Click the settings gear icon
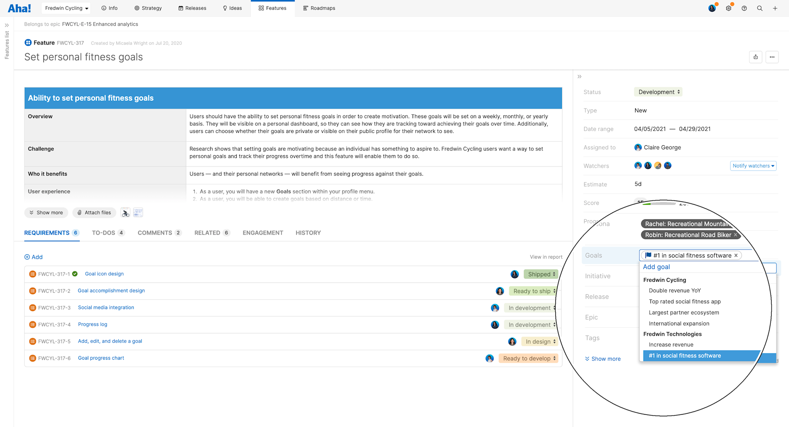This screenshot has height=427, width=789. tap(728, 8)
